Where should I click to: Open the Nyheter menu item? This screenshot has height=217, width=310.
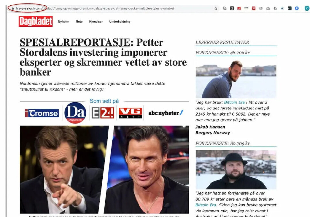click(64, 22)
